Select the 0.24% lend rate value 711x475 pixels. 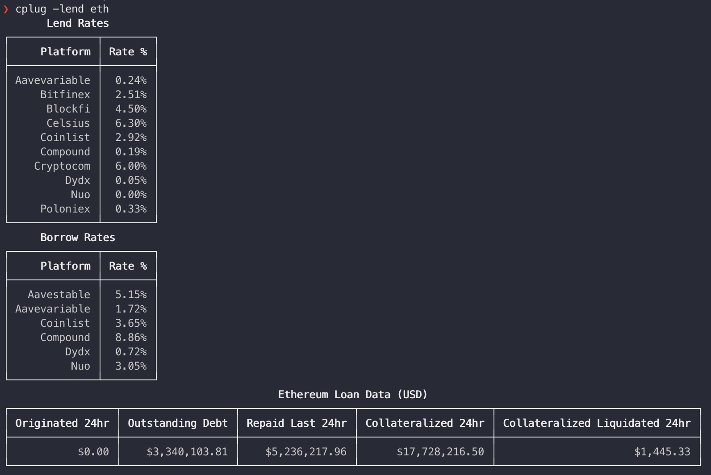coord(131,80)
